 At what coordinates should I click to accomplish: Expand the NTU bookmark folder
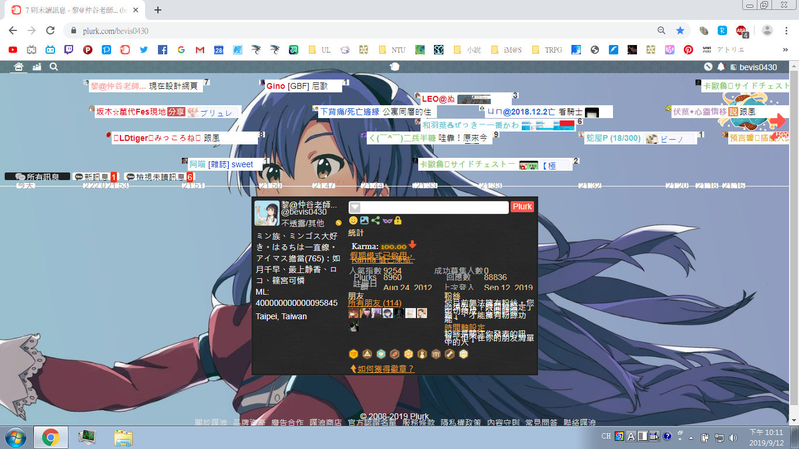point(392,50)
